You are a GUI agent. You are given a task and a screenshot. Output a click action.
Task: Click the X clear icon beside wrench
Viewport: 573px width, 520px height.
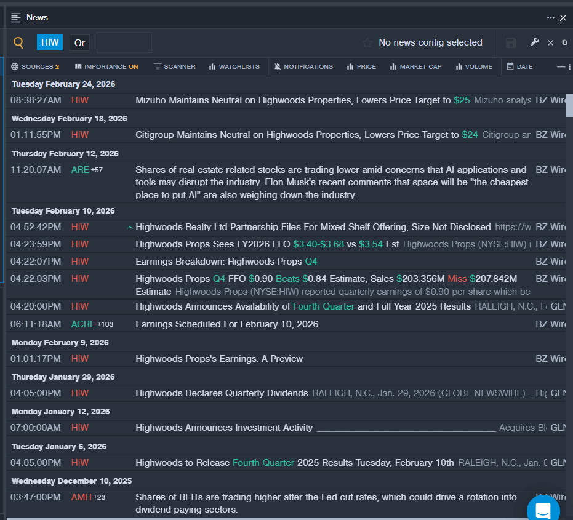[x=550, y=42]
